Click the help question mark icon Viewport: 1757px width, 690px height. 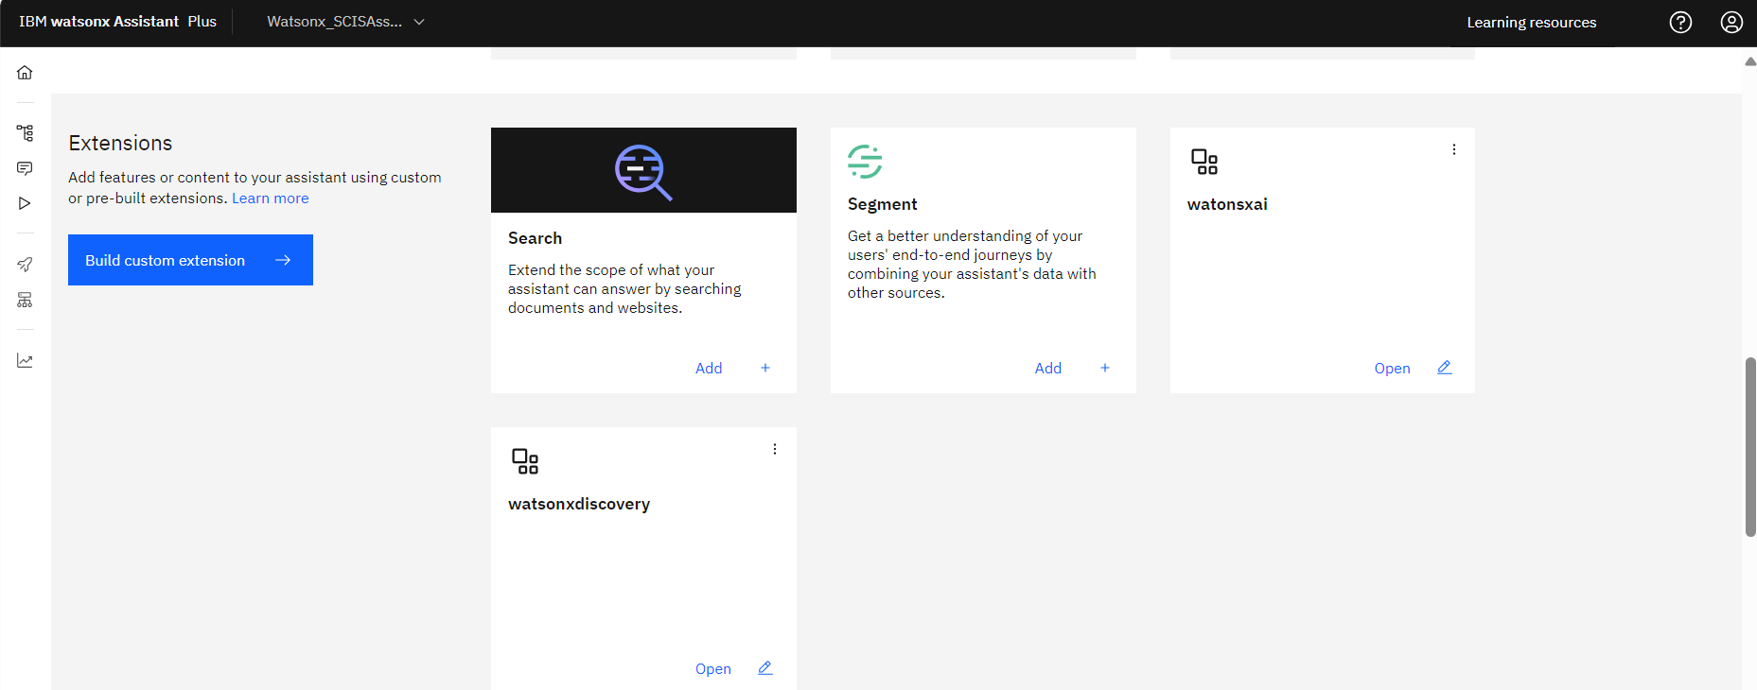(x=1680, y=23)
